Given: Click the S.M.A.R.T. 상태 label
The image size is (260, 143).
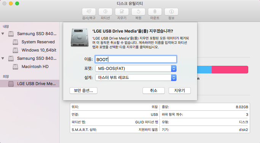Looking at the screenshot, I should click(84, 130).
